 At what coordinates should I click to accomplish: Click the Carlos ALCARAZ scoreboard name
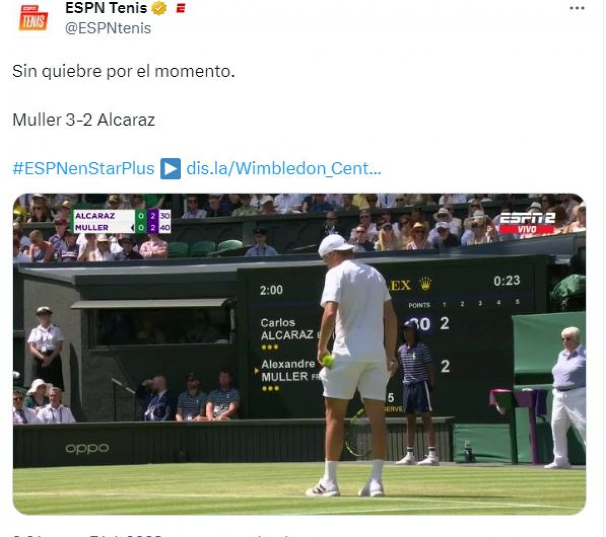coord(287,329)
